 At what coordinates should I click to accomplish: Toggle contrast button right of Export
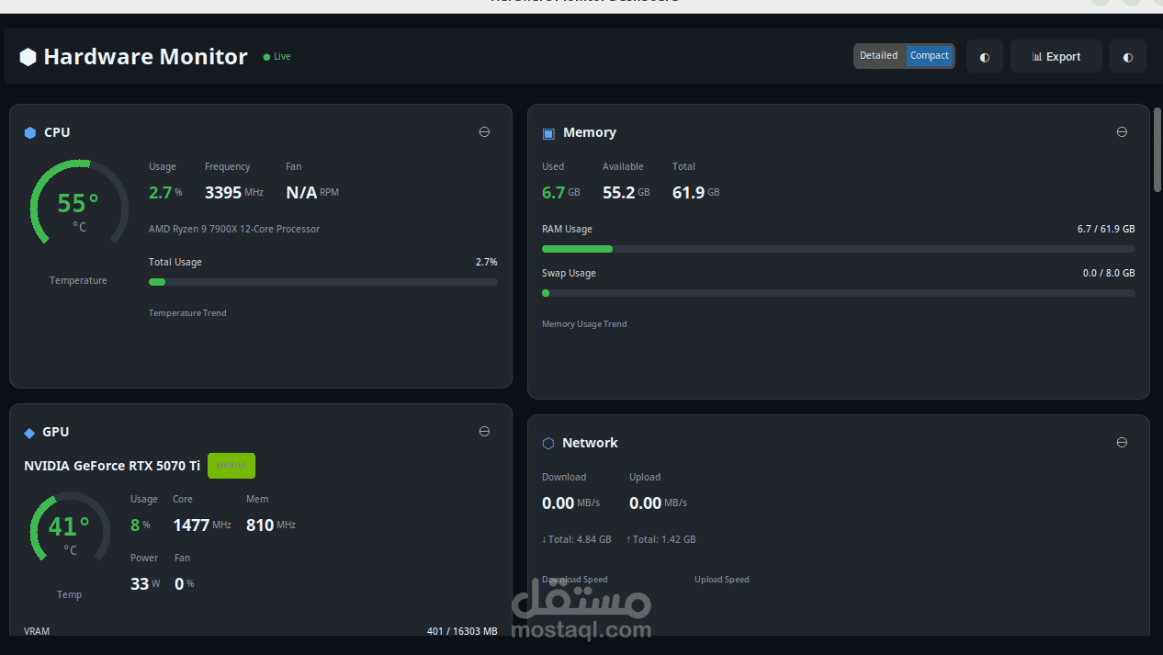coord(1128,57)
